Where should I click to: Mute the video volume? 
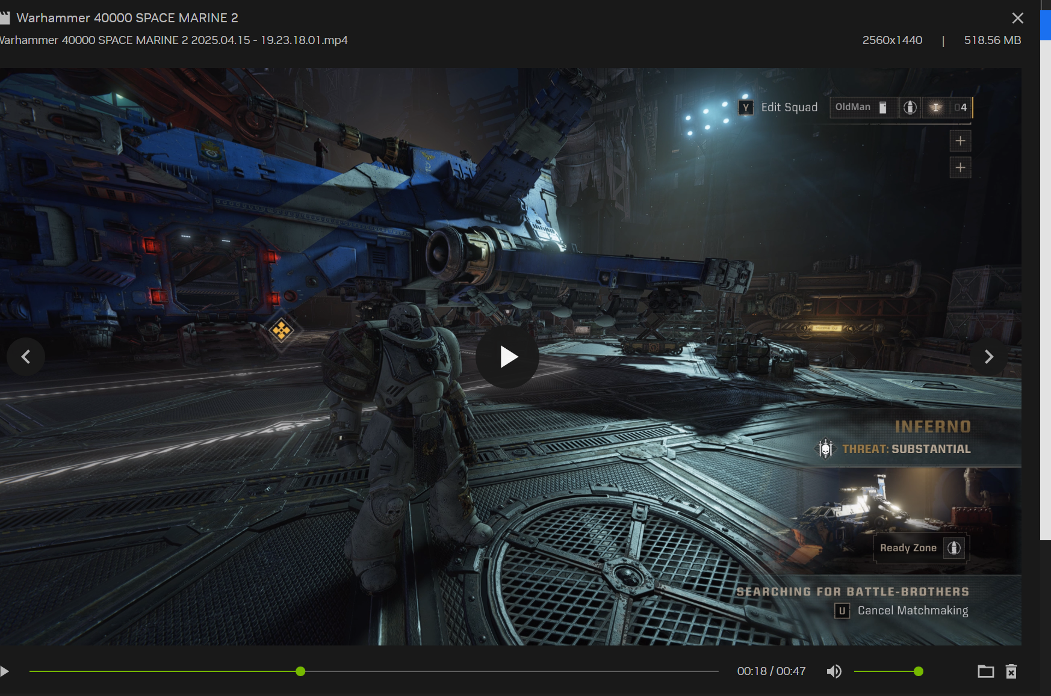coord(834,671)
